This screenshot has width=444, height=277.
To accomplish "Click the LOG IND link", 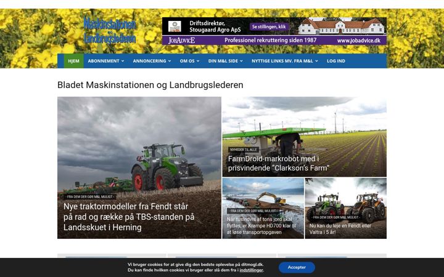I will [x=336, y=61].
